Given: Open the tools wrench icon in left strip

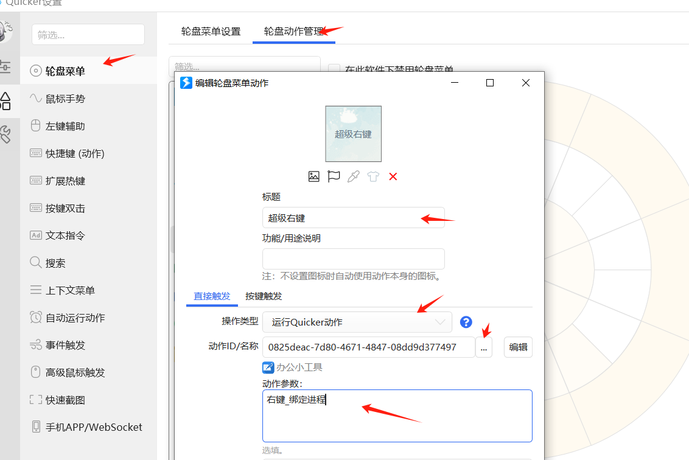Looking at the screenshot, I should pyautogui.click(x=5, y=134).
